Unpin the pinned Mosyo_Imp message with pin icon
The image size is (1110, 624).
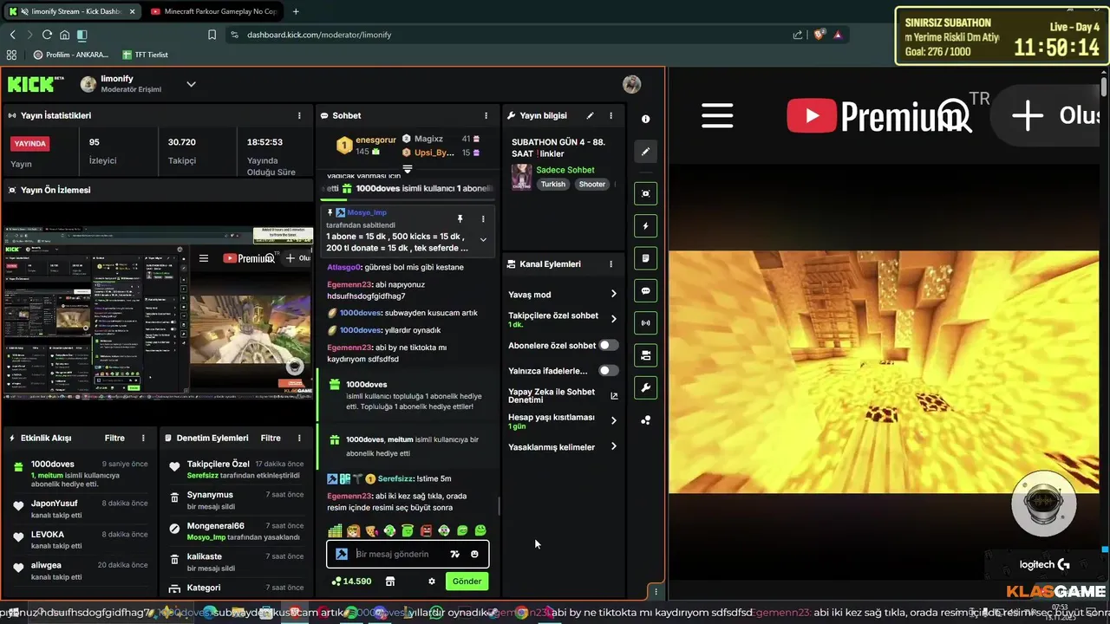pyautogui.click(x=460, y=218)
